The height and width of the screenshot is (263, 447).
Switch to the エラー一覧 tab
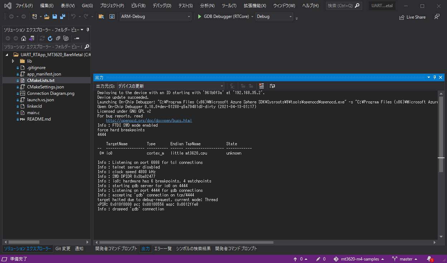pos(163,248)
